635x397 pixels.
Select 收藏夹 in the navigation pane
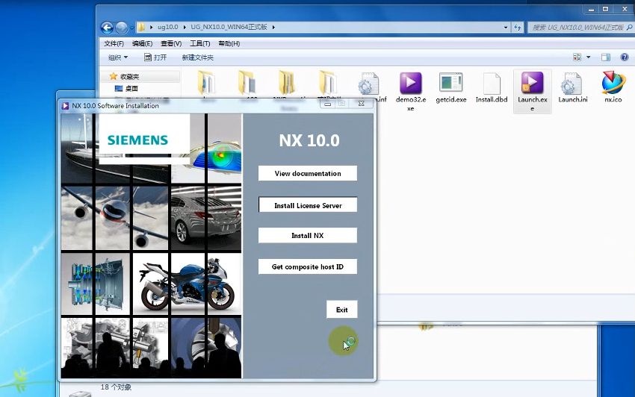coord(129,76)
